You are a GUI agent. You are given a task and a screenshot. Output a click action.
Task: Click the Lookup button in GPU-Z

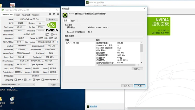pyautogui.click(x=52, y=19)
